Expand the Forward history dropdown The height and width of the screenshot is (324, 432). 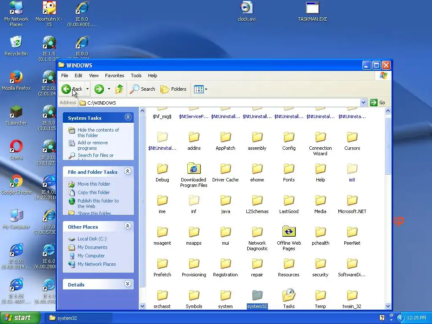[x=109, y=89]
